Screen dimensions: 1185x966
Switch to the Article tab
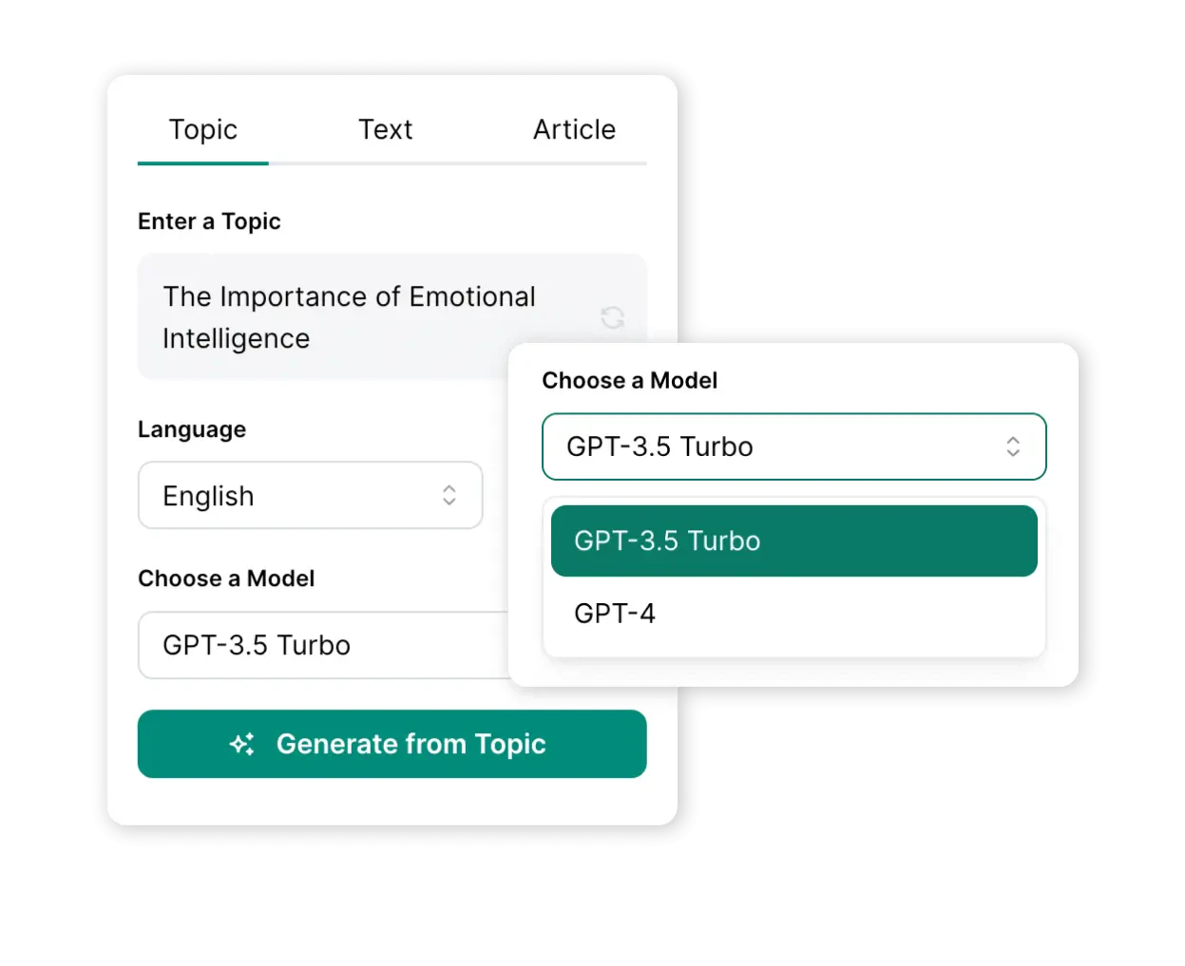[573, 129]
